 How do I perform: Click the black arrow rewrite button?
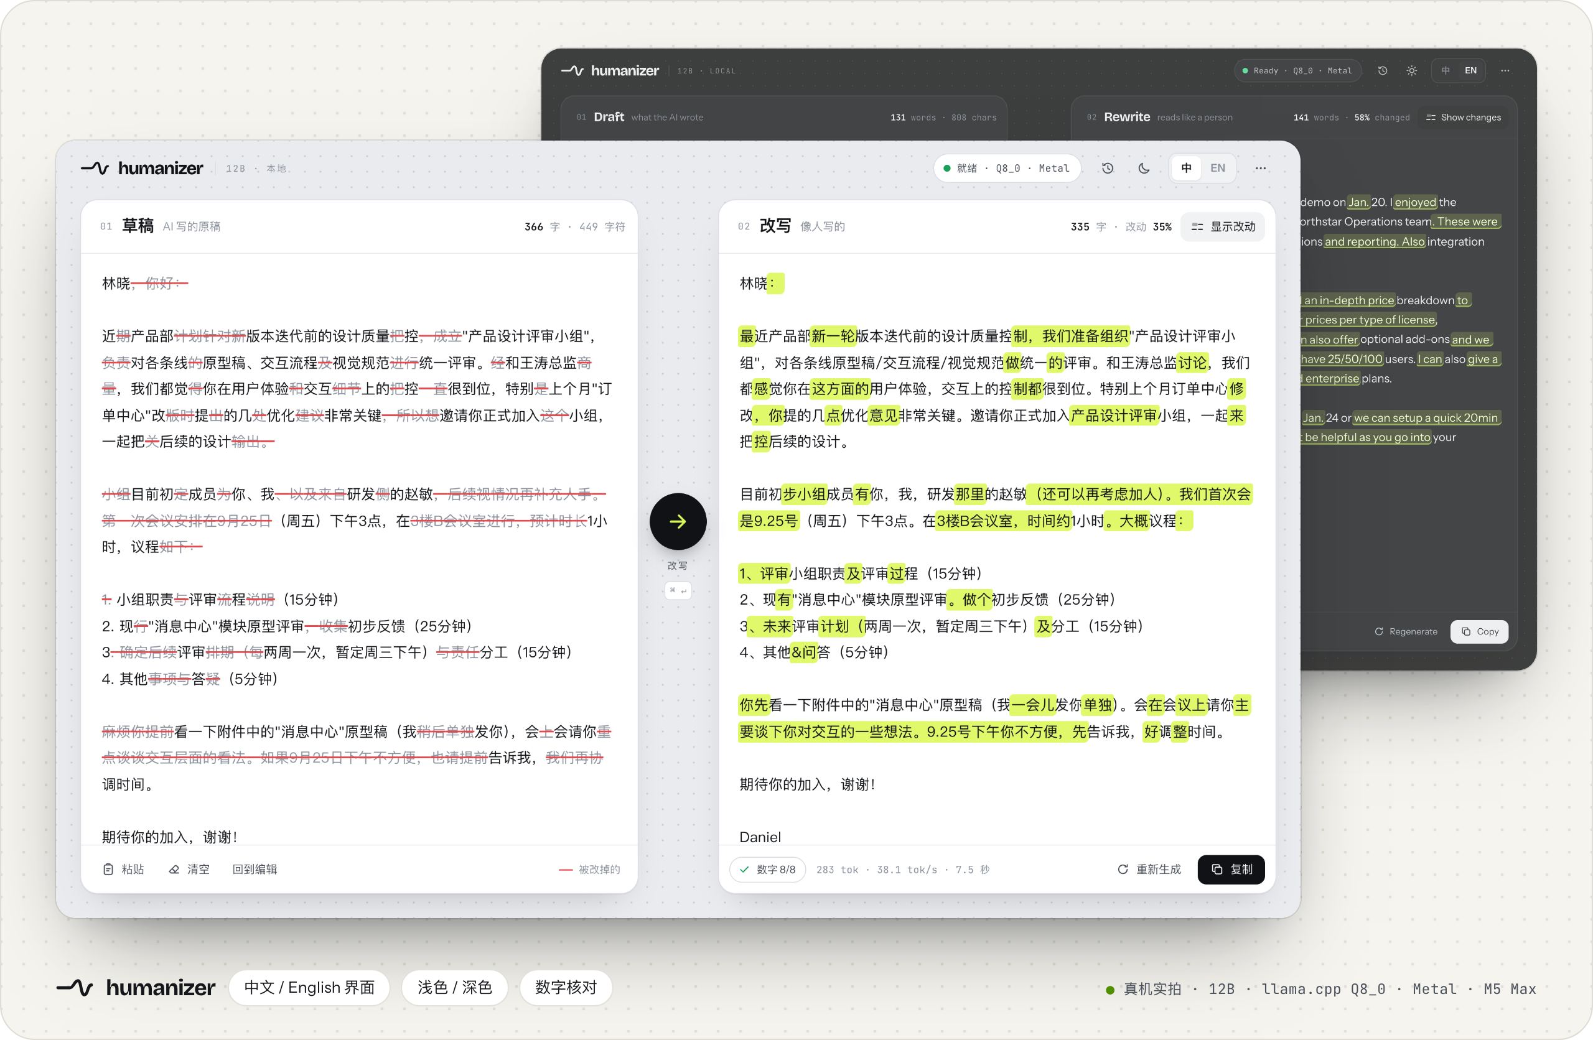click(x=678, y=521)
